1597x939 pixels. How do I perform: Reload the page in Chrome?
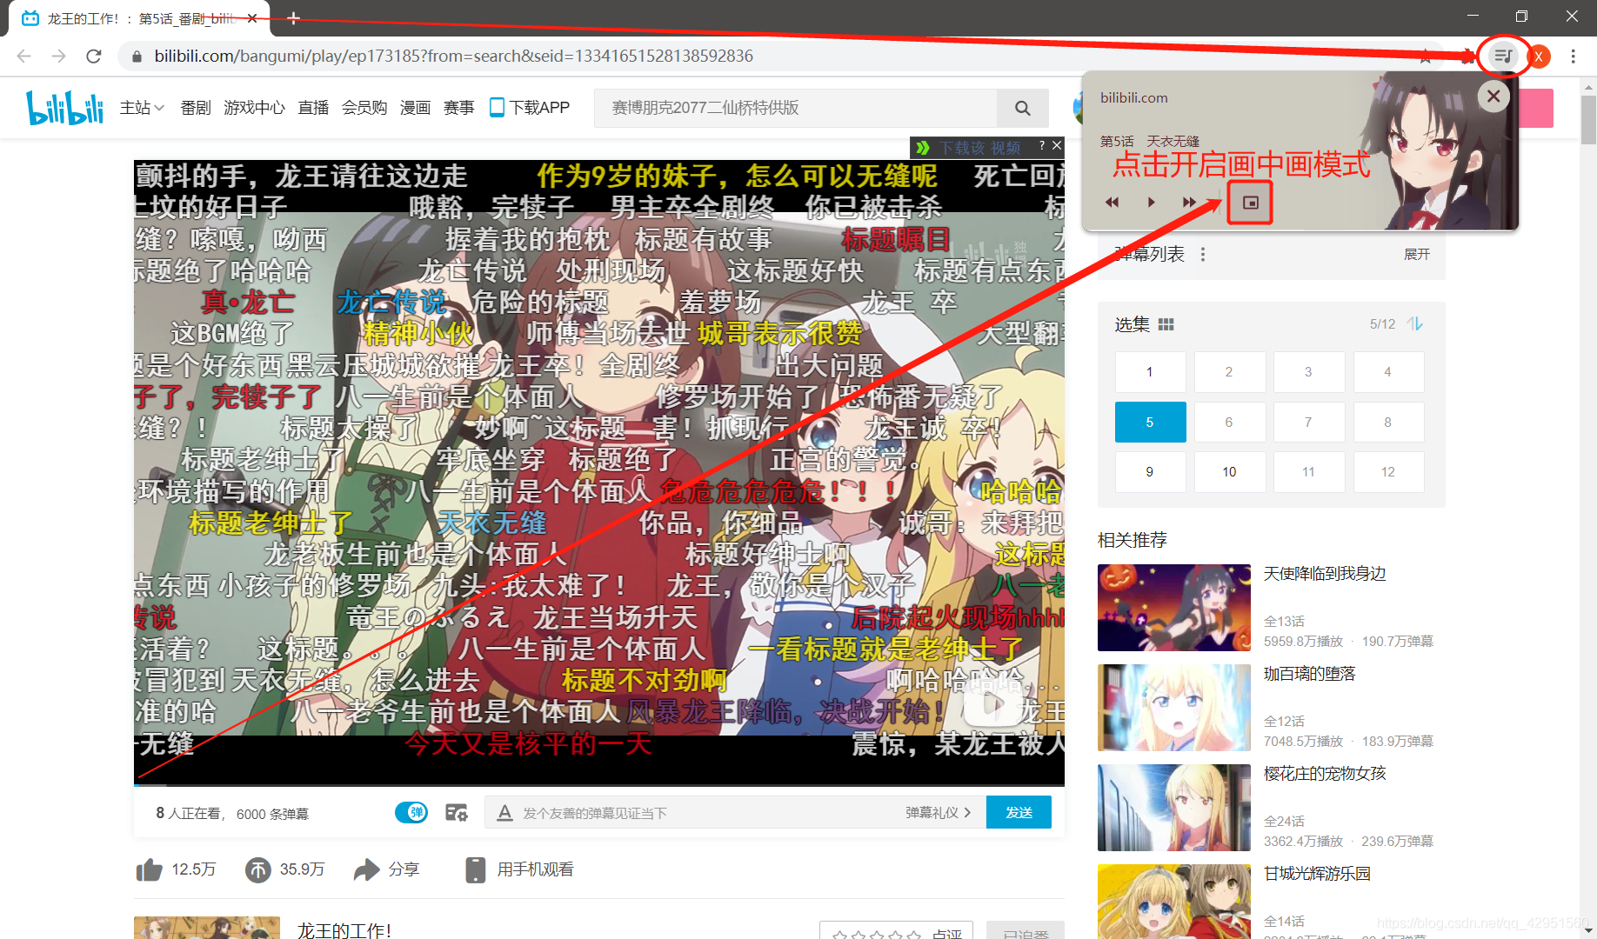(x=93, y=57)
